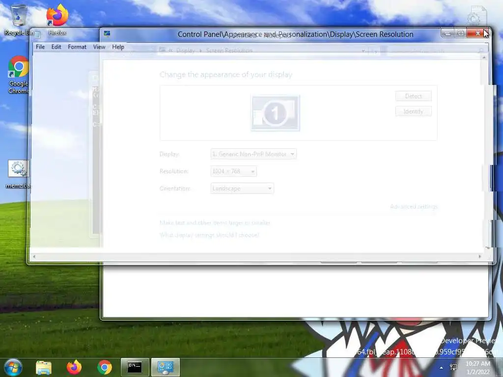Select the memz.bat file on desktop
This screenshot has height=377, width=503.
pyautogui.click(x=18, y=174)
